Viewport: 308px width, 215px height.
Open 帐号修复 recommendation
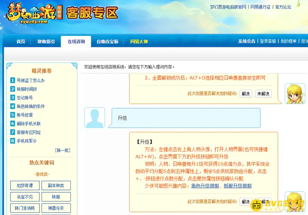pyautogui.click(x=25, y=115)
